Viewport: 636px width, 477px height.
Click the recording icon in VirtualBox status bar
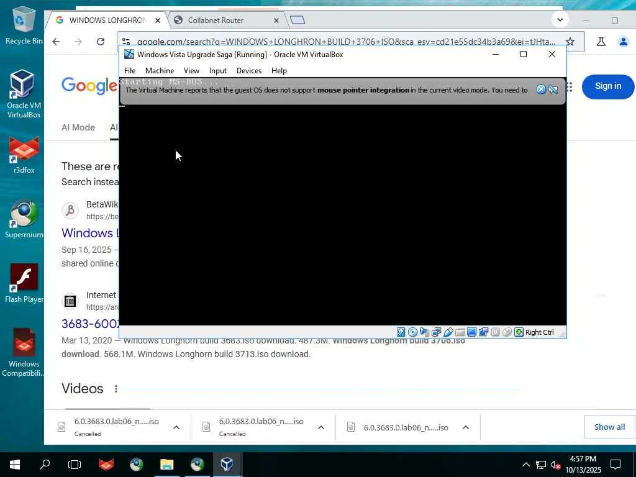pos(483,332)
